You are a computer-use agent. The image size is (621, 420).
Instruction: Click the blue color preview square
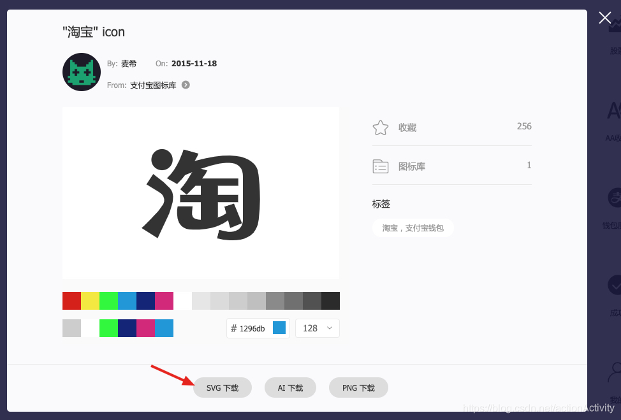279,328
